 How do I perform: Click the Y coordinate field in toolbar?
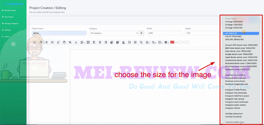pyautogui.click(x=187, y=42)
